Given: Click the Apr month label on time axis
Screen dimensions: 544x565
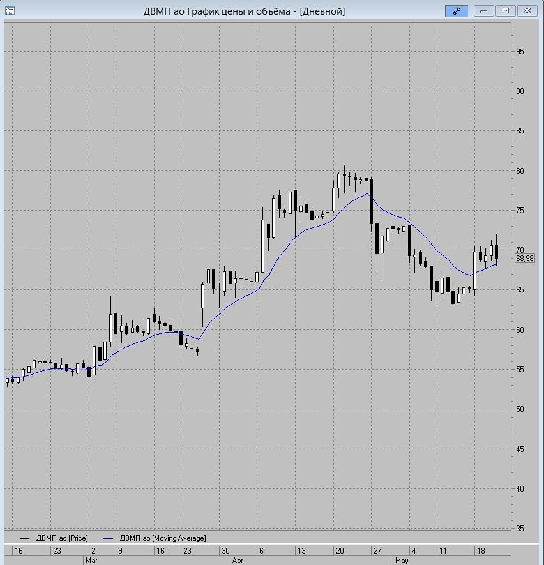Looking at the screenshot, I should pyautogui.click(x=238, y=561).
